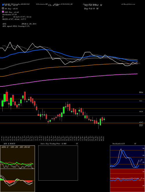The width and height of the screenshot is (145, 192).
Task: Select the 'Day Vol: 0 M' label
Action: 91,8
